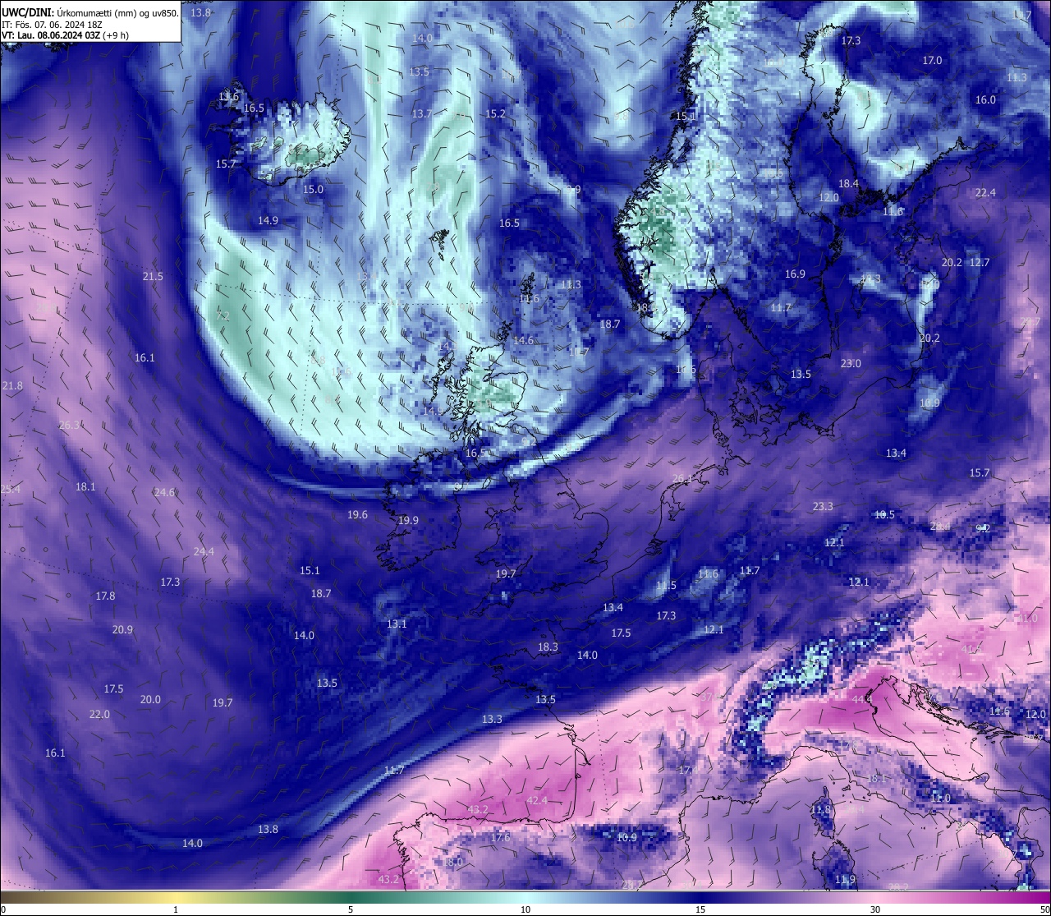Click the map value 18.4
Screen dimensions: 1051x916
848,184
